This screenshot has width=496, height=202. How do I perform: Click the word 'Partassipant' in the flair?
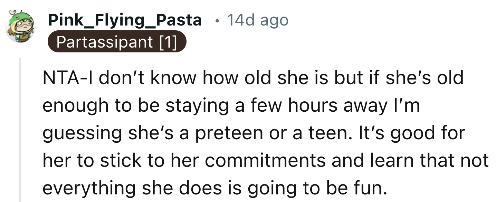tap(104, 42)
